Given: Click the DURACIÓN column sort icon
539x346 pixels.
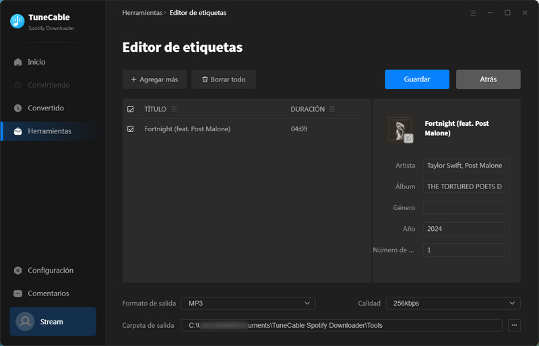Looking at the screenshot, I should click(332, 109).
